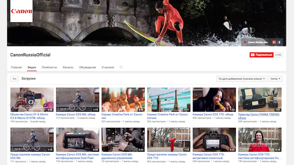Click the back arrow beside Загрузки
Viewport: 294px width, 165px height.
14,79
